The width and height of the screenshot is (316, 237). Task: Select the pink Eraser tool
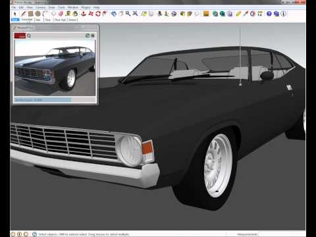coord(61,14)
